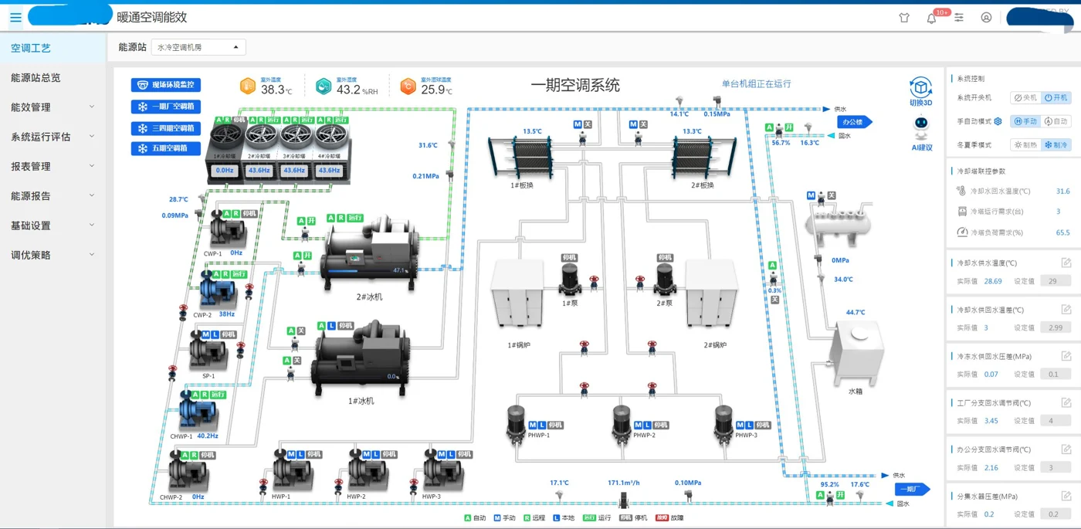The image size is (1081, 529).
Task: Switch system power to 开机
Action: point(1056,98)
